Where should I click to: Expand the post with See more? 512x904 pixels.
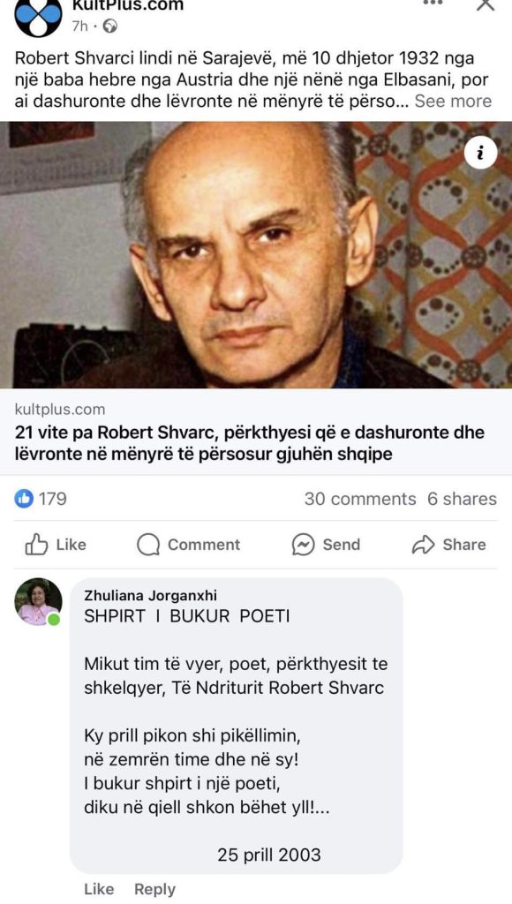coord(453,101)
